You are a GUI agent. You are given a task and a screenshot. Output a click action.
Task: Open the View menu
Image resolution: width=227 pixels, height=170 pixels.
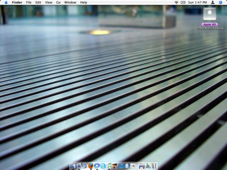[49, 2]
